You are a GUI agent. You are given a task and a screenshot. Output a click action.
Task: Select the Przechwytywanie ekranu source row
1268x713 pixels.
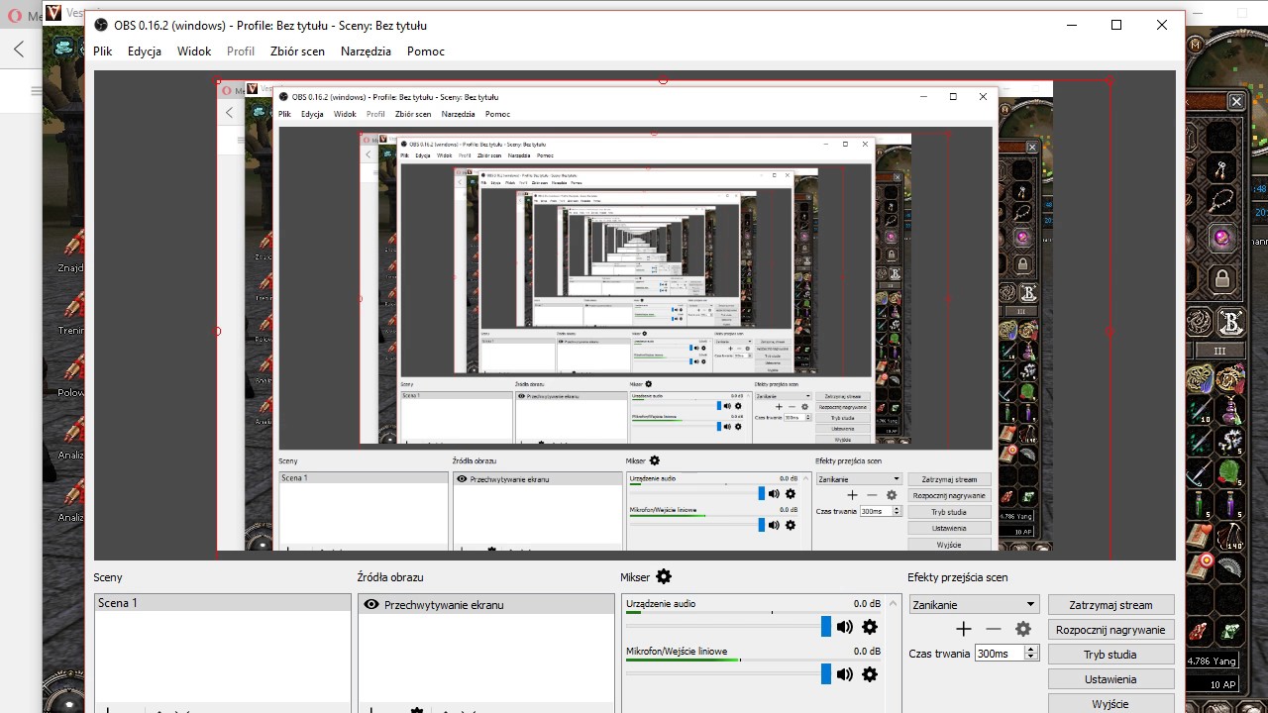click(x=486, y=604)
